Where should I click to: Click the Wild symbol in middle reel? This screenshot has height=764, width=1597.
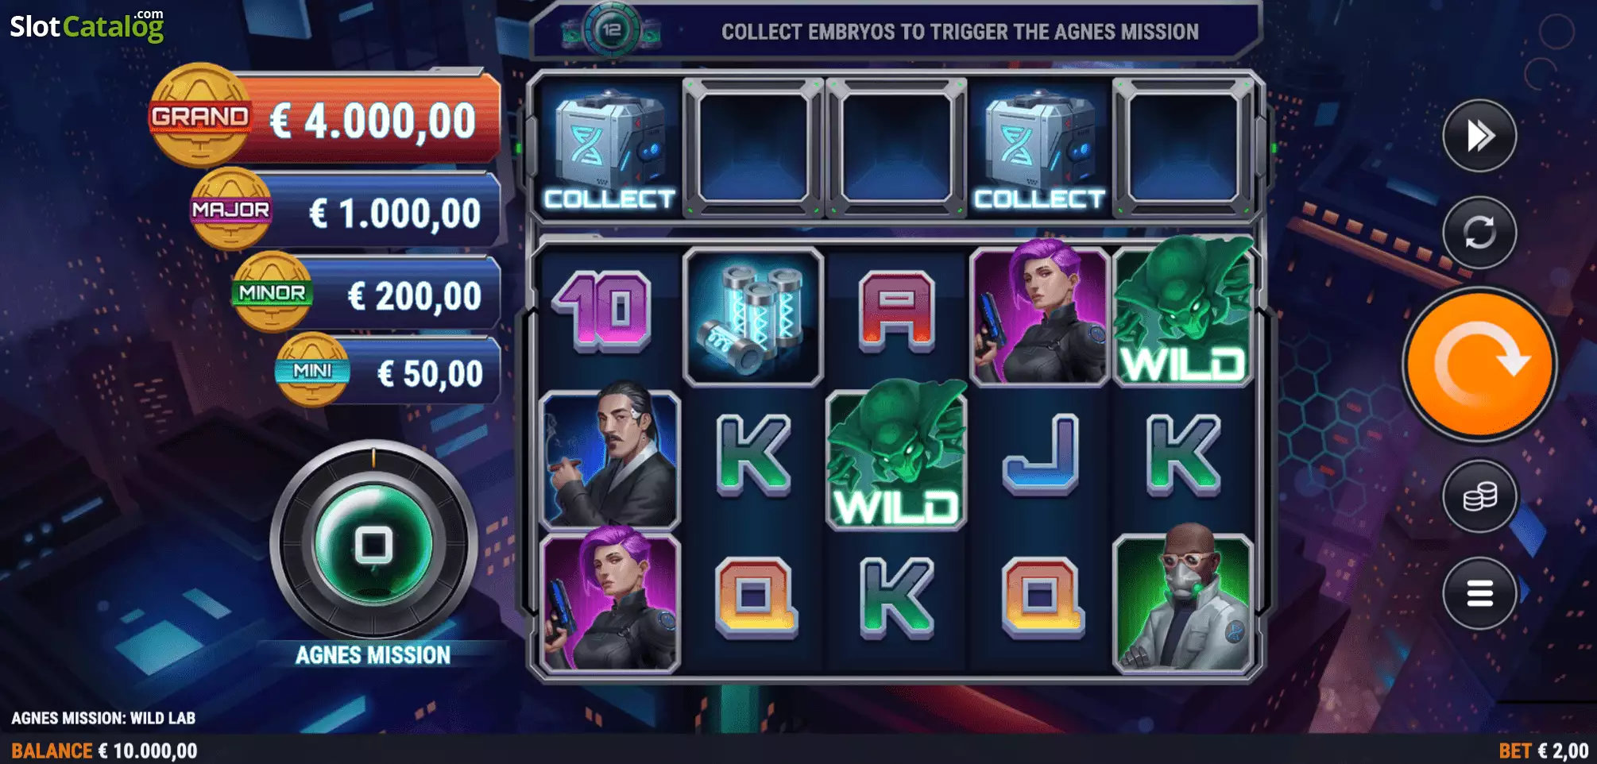(x=896, y=456)
